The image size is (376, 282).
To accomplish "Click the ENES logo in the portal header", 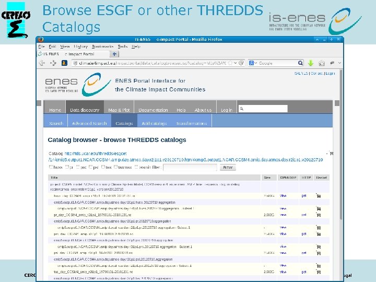I will 78,85.
